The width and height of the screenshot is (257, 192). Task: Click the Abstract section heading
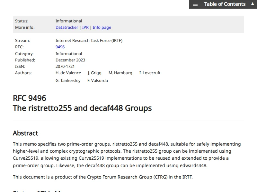tap(25, 133)
